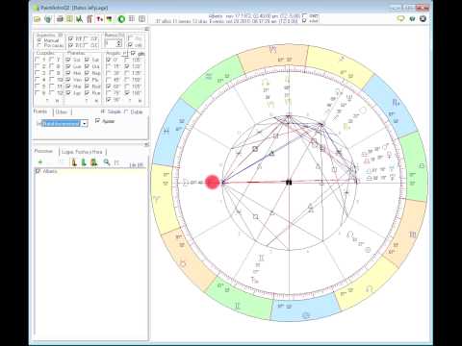Toggle the 120° angle checkbox
Screen dimensions: 462x346
click(x=127, y=66)
